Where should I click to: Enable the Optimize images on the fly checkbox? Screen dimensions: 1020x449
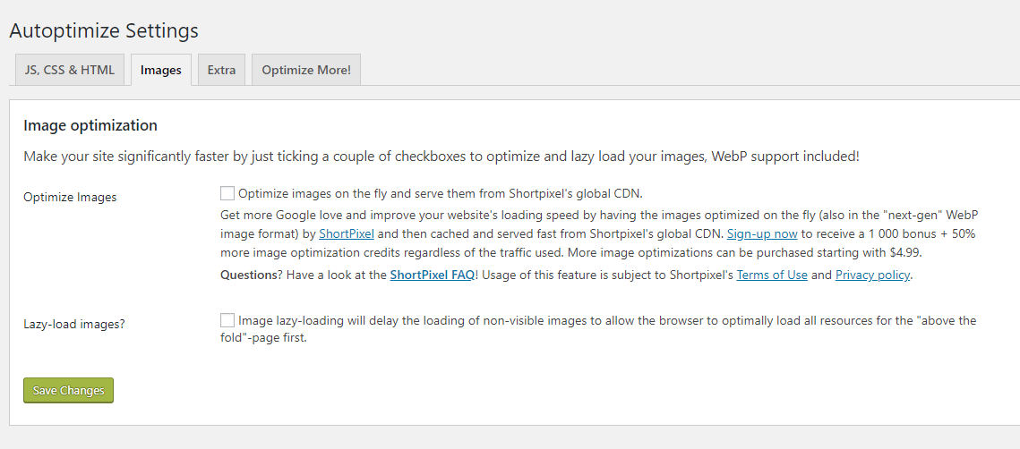(x=227, y=193)
